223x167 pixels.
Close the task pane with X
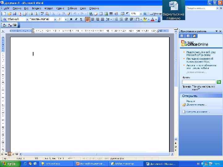click(220, 31)
